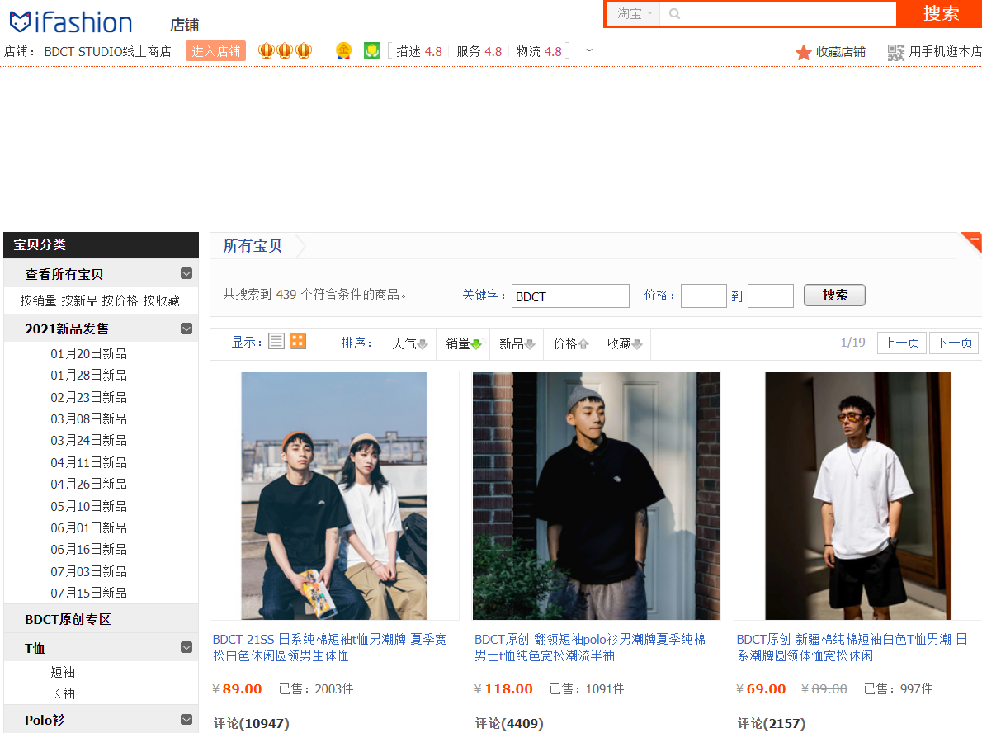The height and width of the screenshot is (733, 982).
Task: Open 07月03日新品 category
Action: click(x=88, y=571)
